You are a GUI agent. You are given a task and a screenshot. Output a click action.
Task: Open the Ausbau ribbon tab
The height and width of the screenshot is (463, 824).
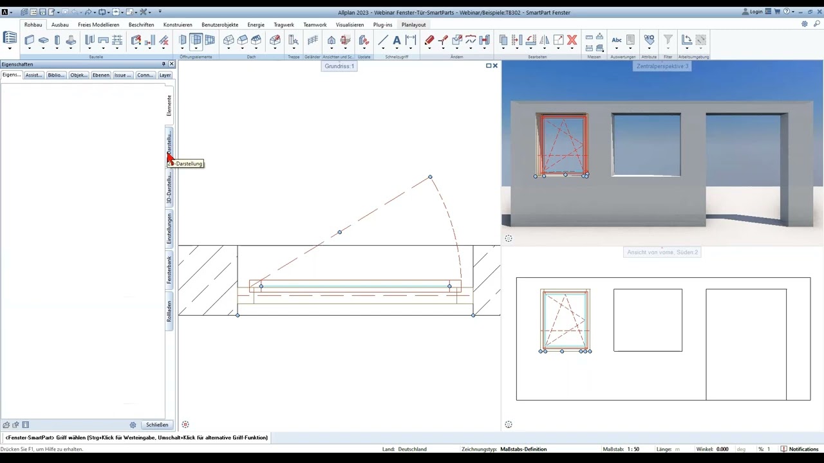60,24
